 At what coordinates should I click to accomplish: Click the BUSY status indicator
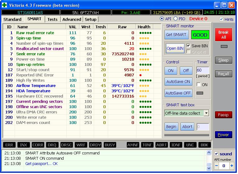coord(110,145)
